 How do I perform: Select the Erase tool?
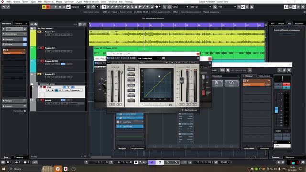116,7
